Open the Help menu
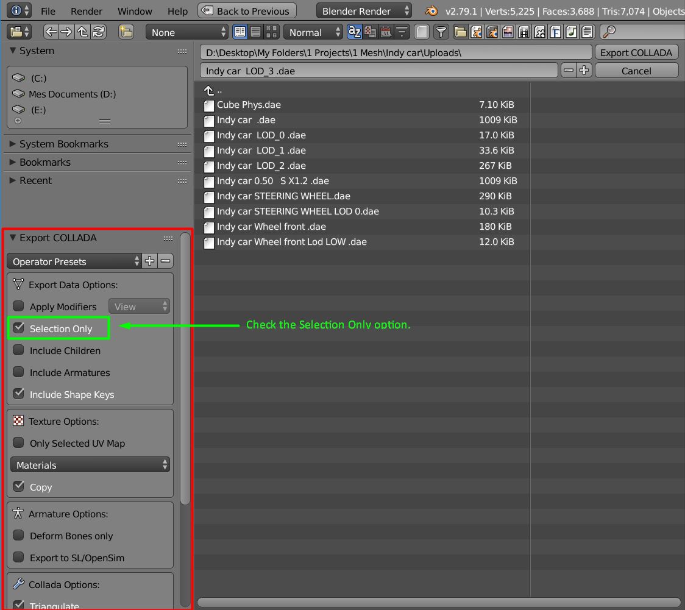 [x=177, y=11]
